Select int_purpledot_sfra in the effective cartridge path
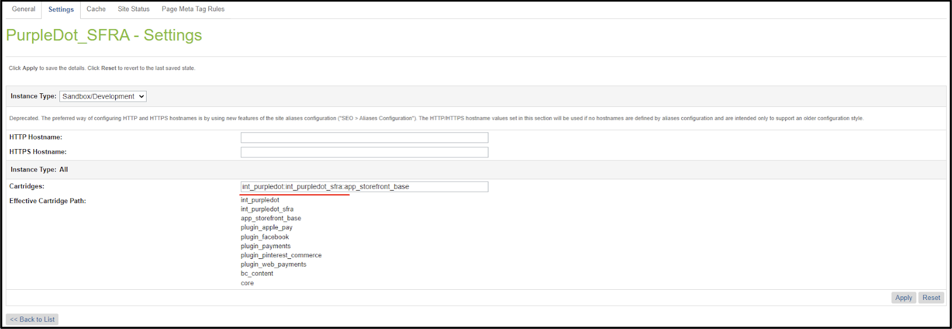 267,209
